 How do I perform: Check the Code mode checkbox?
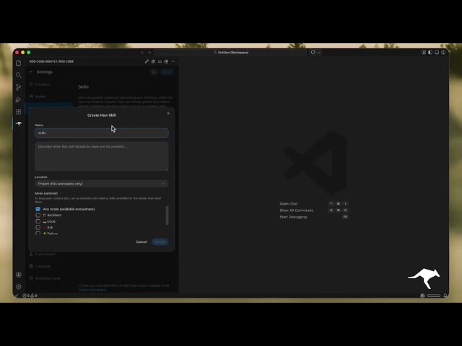pos(38,221)
